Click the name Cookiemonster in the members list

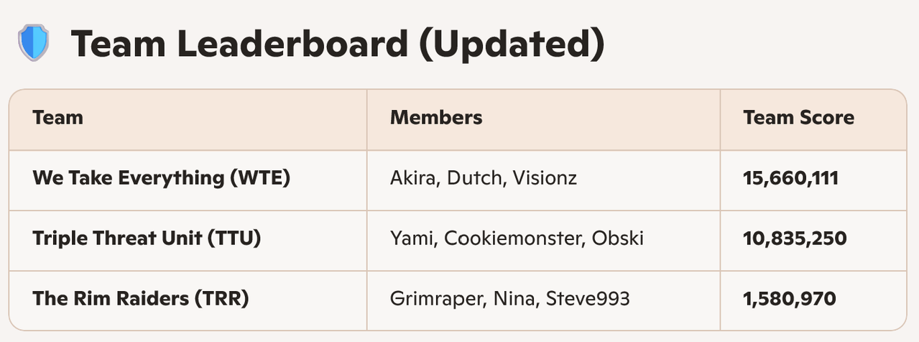513,238
